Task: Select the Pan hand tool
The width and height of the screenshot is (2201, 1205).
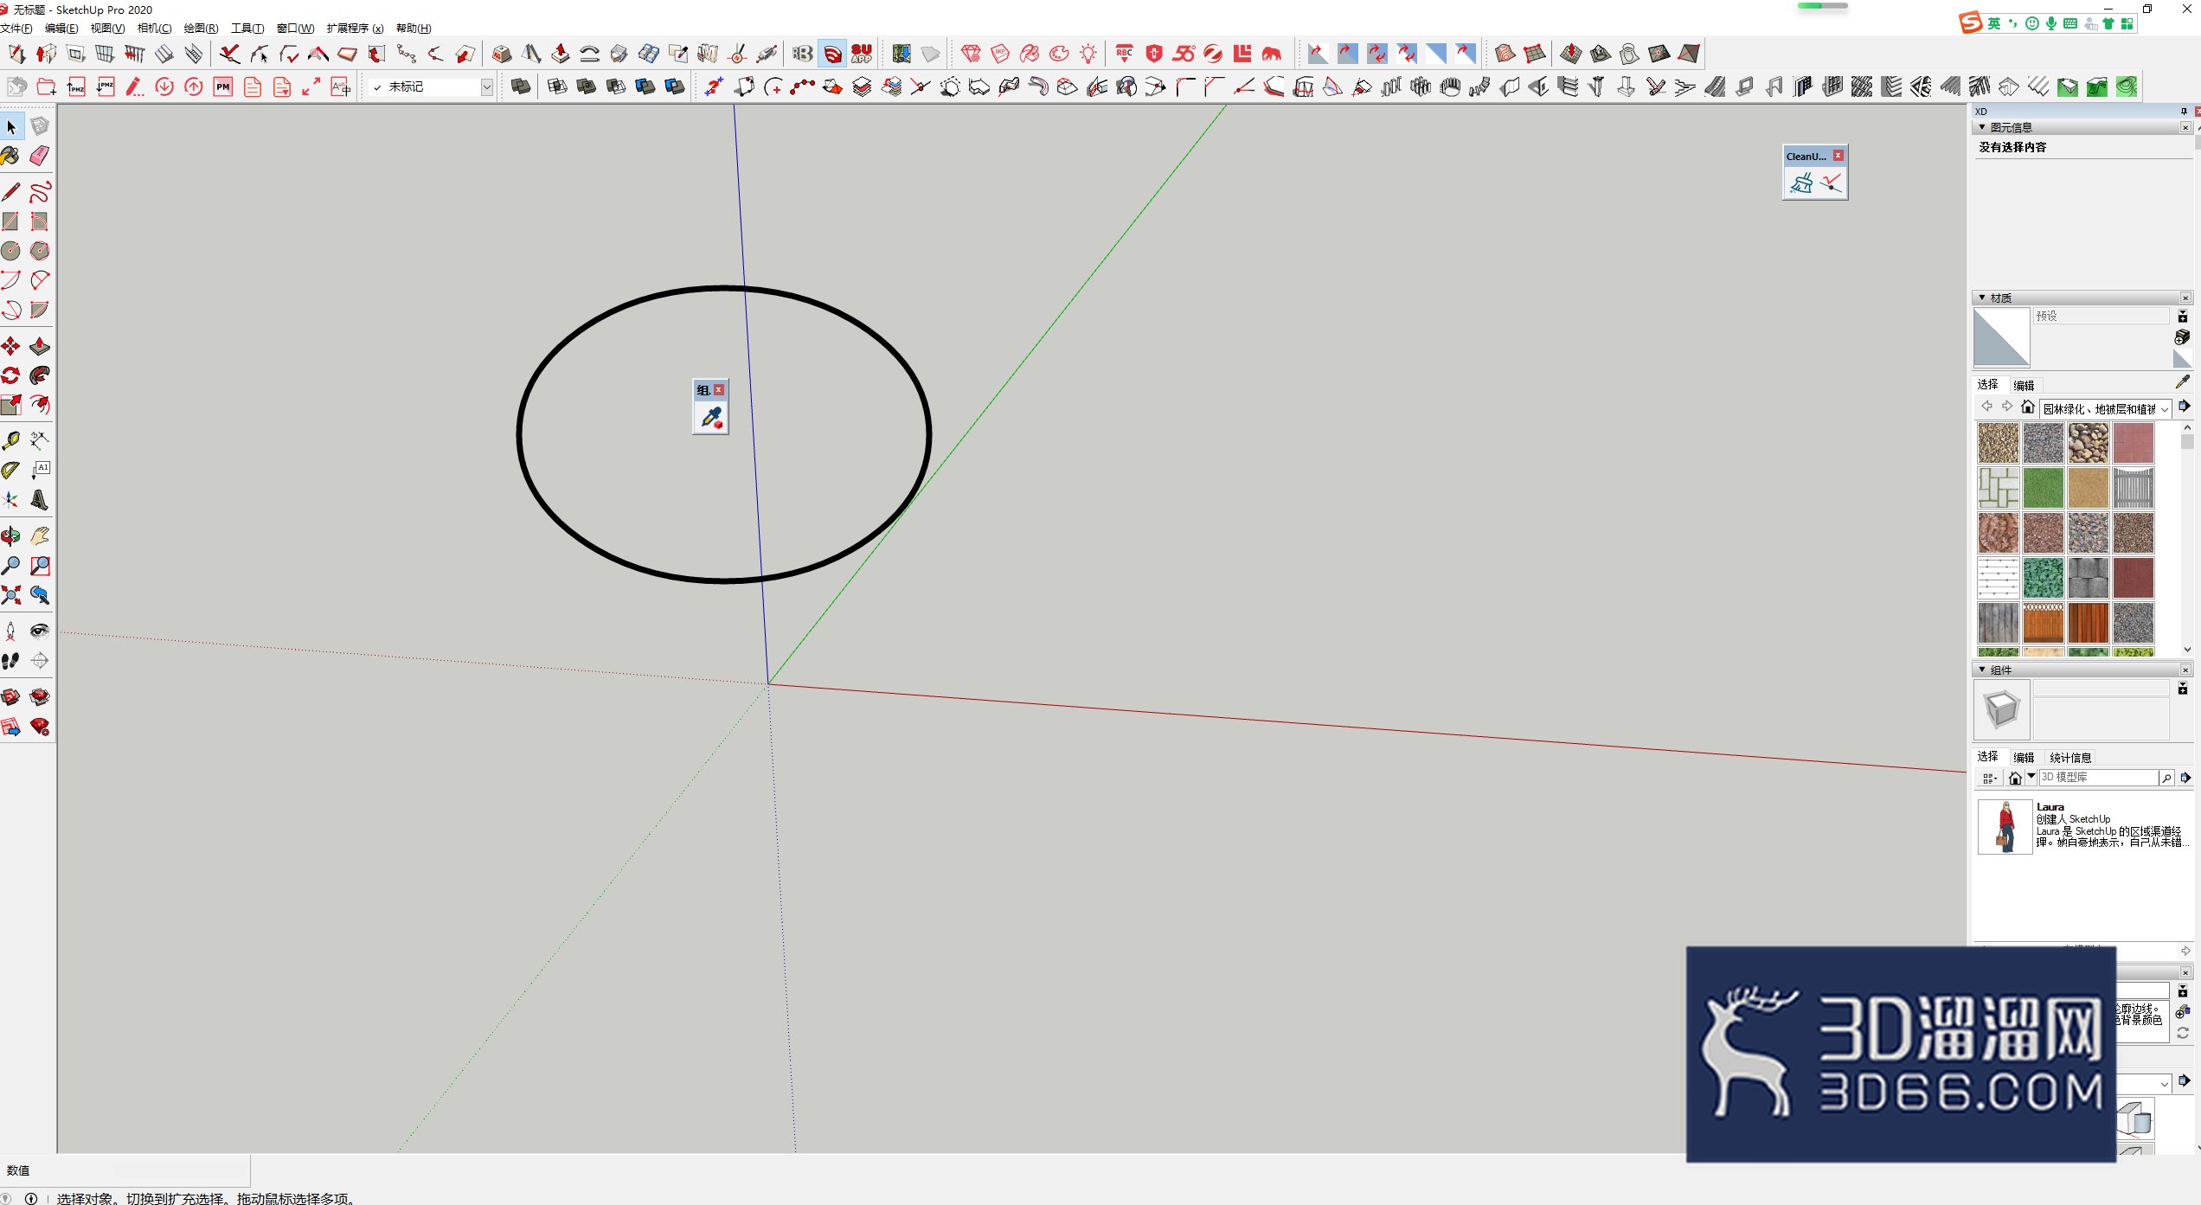Action: pos(40,536)
